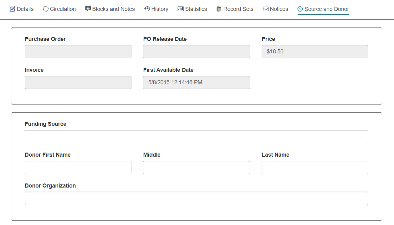Click inside the Donor First Name field
The height and width of the screenshot is (225, 394).
pyautogui.click(x=78, y=167)
